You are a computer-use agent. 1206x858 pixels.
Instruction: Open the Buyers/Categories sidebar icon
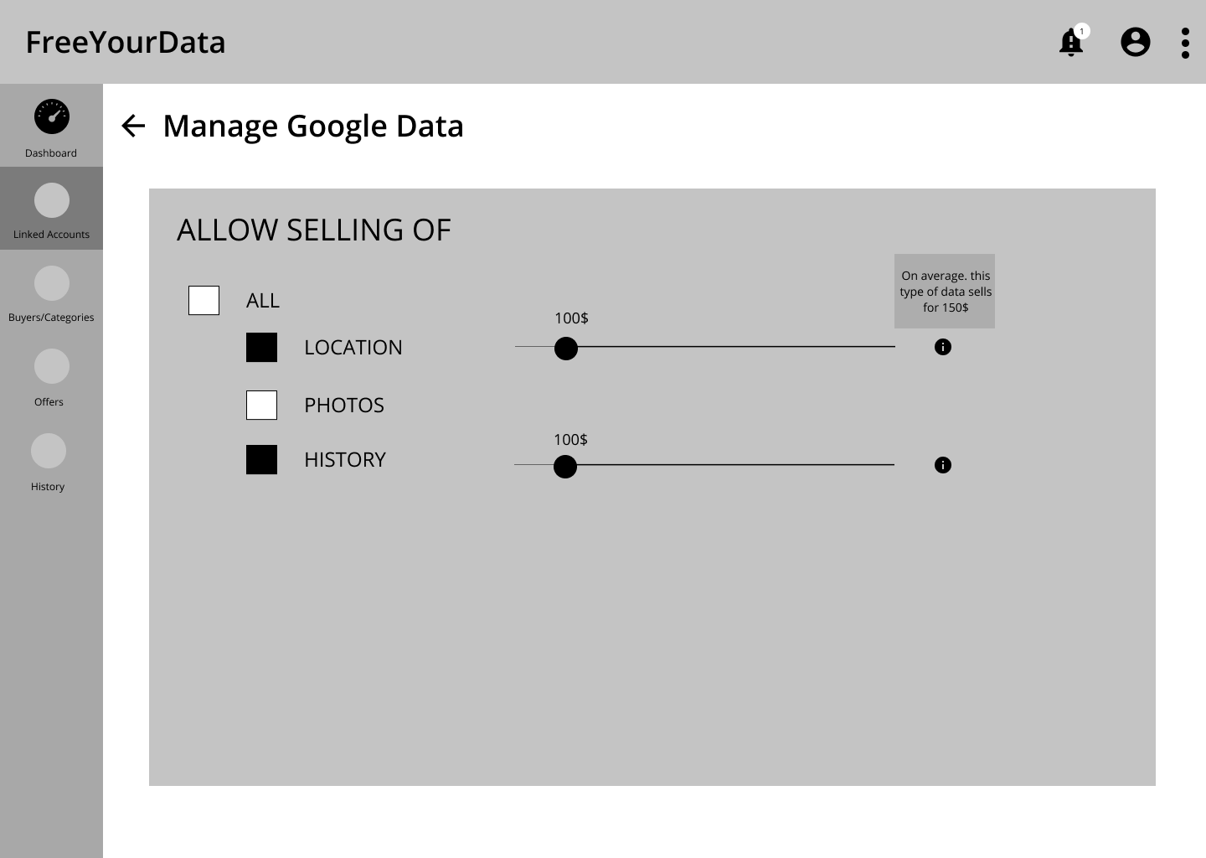click(52, 283)
